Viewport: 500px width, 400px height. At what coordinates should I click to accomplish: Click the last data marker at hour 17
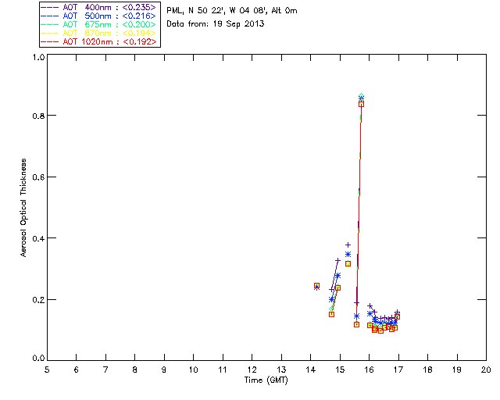pos(397,315)
